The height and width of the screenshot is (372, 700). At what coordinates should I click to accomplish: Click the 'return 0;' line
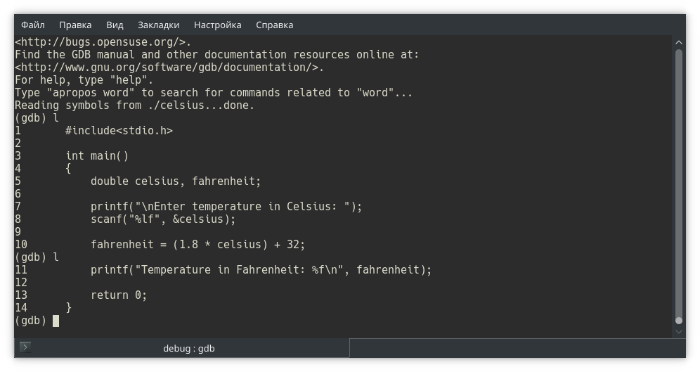click(119, 295)
